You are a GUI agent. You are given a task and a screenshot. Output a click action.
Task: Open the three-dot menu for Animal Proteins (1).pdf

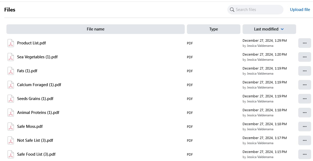pyautogui.click(x=304, y=113)
